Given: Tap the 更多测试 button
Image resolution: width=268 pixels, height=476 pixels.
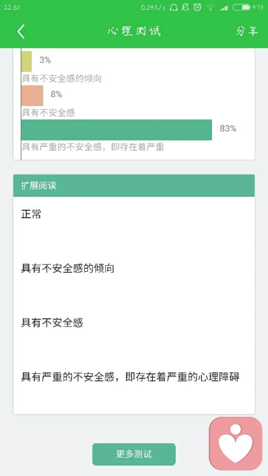Looking at the screenshot, I should tap(134, 454).
